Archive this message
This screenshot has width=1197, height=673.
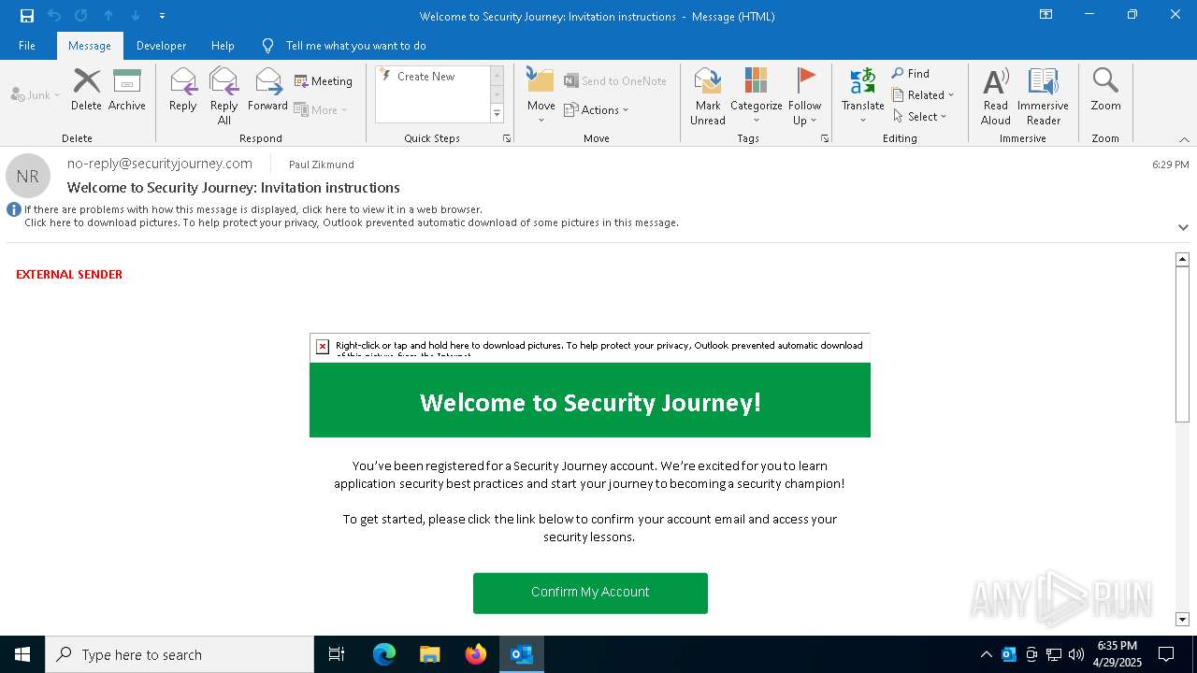click(127, 90)
